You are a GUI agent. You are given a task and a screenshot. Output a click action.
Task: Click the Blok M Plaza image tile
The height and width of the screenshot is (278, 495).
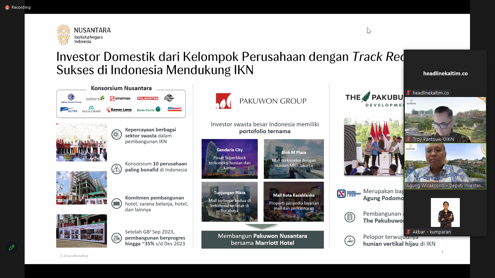click(294, 159)
